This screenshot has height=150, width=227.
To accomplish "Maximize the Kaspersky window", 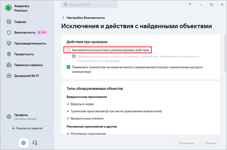I will [211, 5].
